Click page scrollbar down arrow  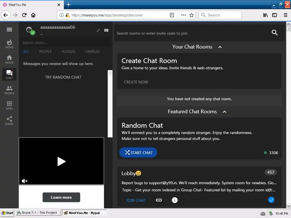point(289,206)
